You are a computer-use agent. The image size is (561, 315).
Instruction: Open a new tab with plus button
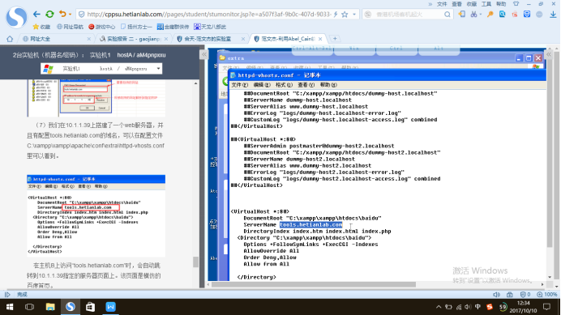tap(335, 39)
